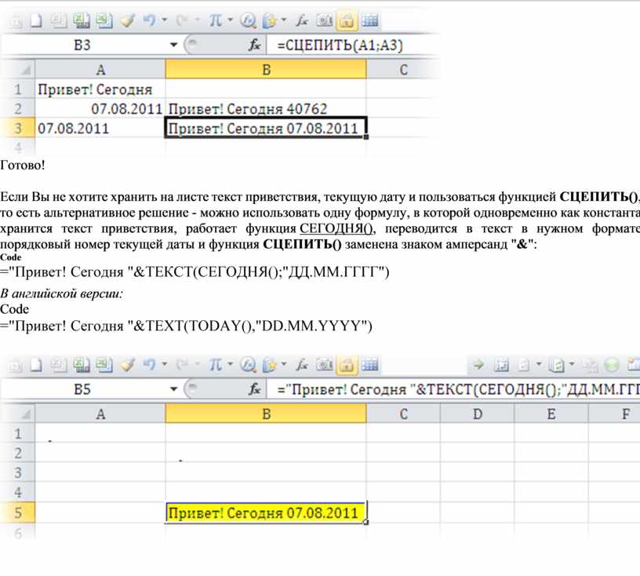Viewport: 640px width, 576px height.
Task: Select cell A3 with left-aligned 07.08.2011
Action: 100,128
